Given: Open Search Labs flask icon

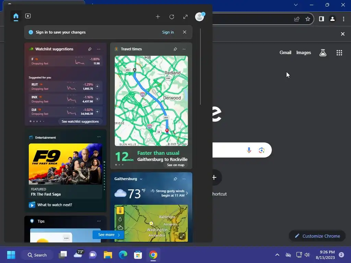Looking at the screenshot, I should click(x=323, y=53).
